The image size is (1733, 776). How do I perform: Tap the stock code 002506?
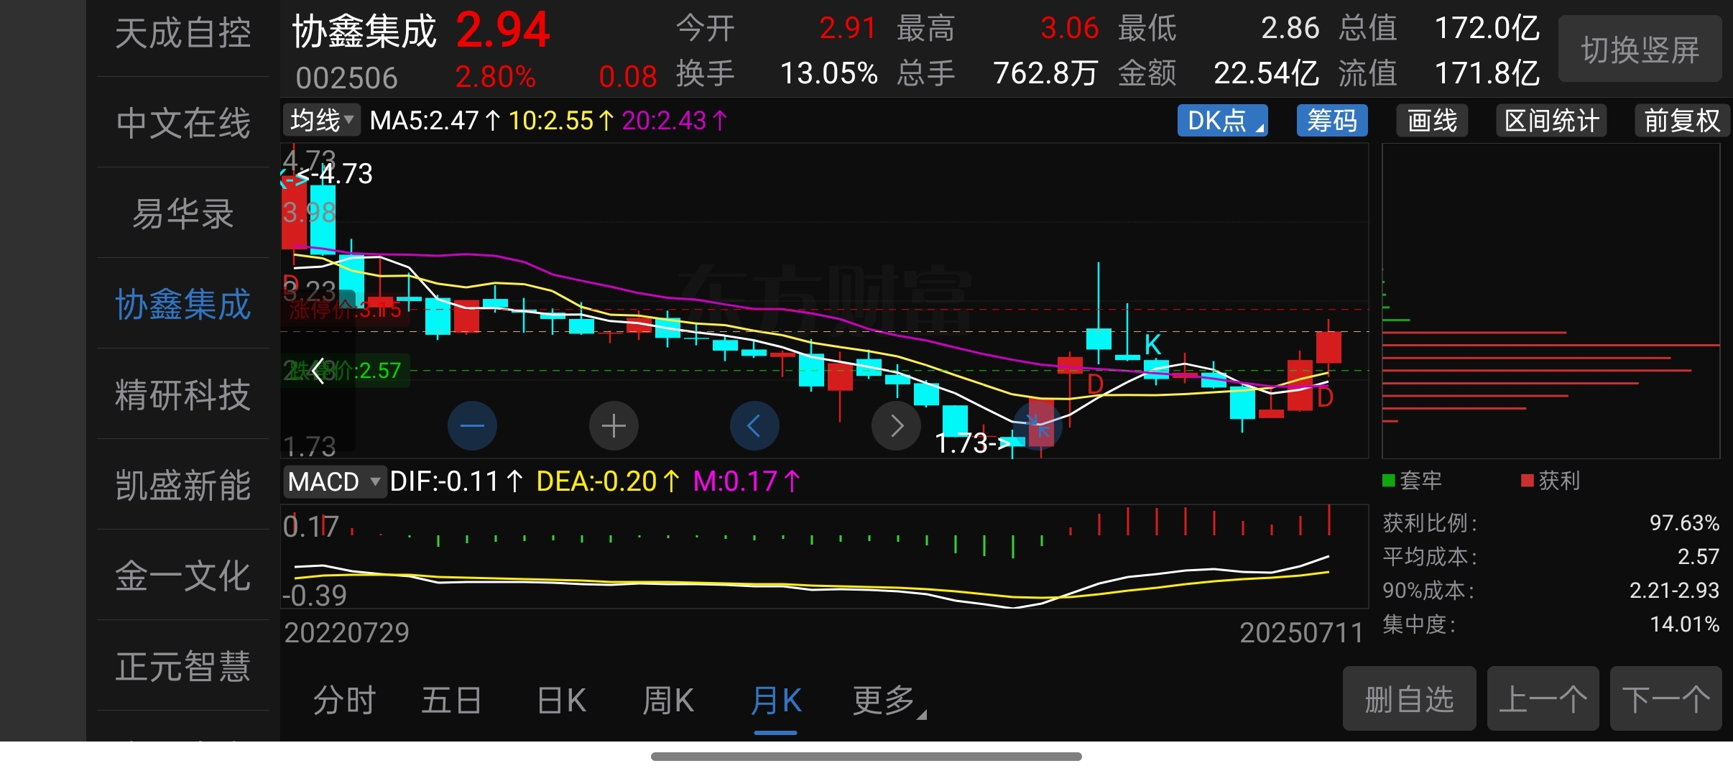tap(346, 78)
